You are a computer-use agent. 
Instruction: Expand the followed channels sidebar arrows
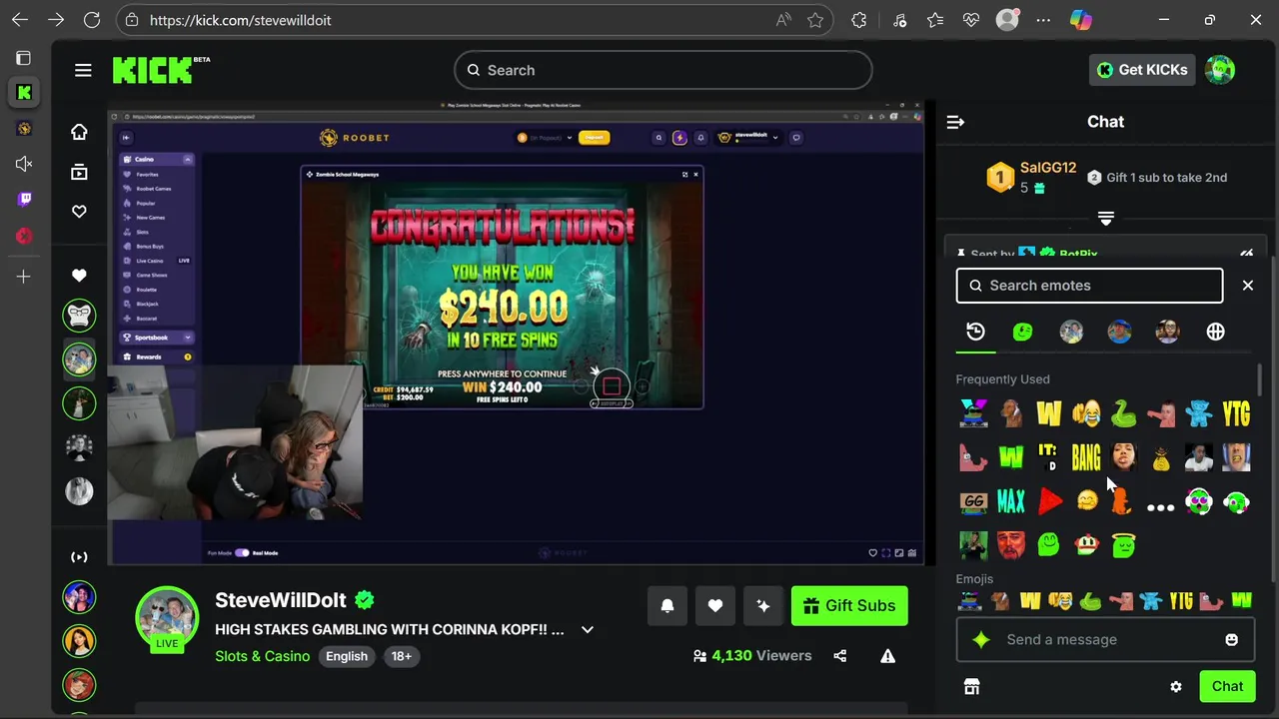coord(79,557)
